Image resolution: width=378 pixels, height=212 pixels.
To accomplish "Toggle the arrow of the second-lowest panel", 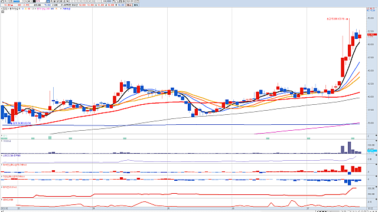I will 2,187.
